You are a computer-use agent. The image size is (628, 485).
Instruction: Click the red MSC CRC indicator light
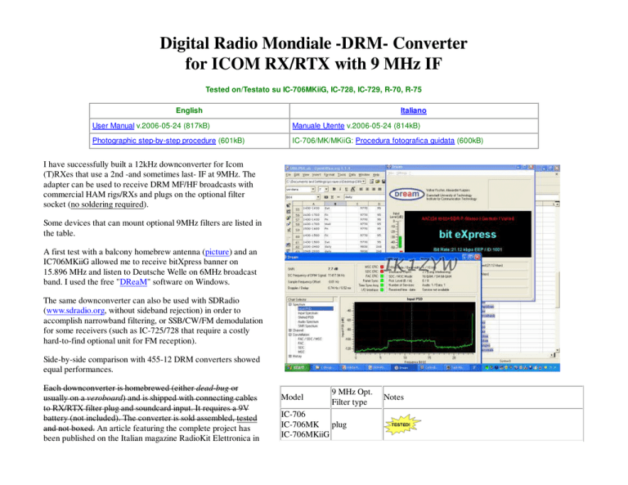point(382,267)
